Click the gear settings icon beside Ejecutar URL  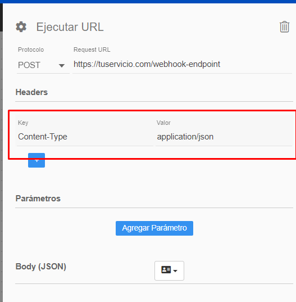point(21,27)
